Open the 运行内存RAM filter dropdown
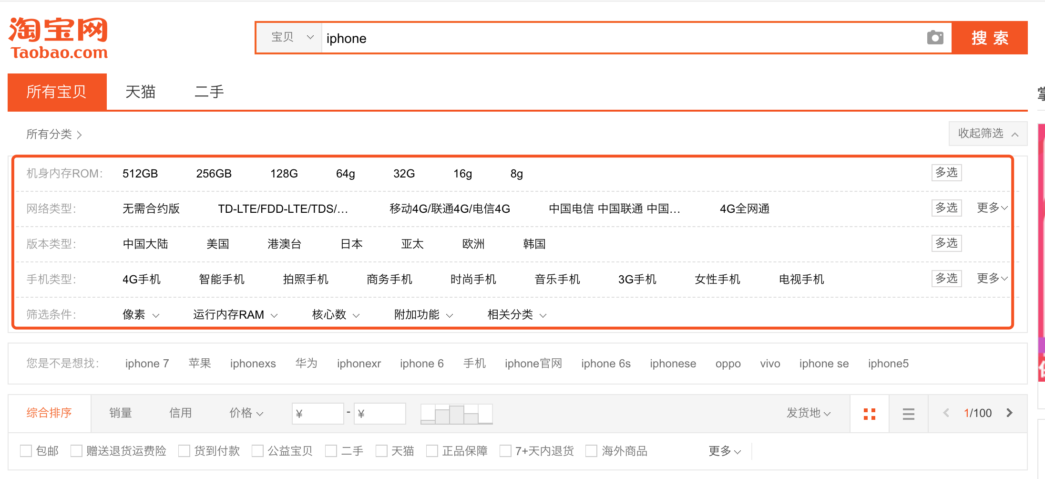 236,314
